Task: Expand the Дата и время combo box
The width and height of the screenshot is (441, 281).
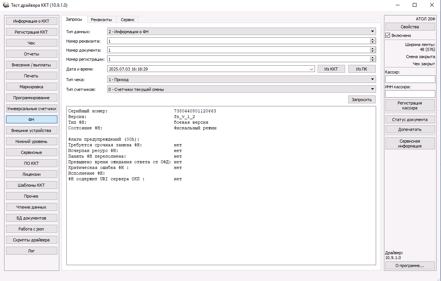Action: click(312, 69)
